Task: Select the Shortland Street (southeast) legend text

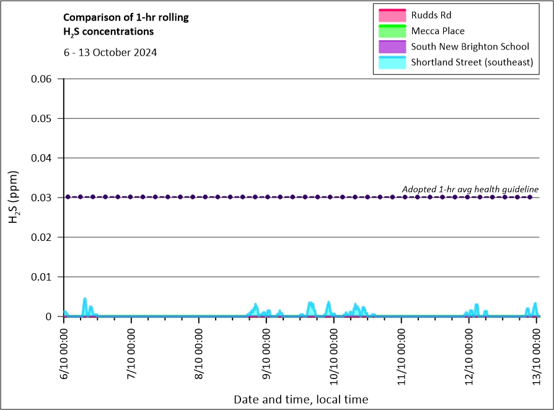Action: pyautogui.click(x=472, y=63)
